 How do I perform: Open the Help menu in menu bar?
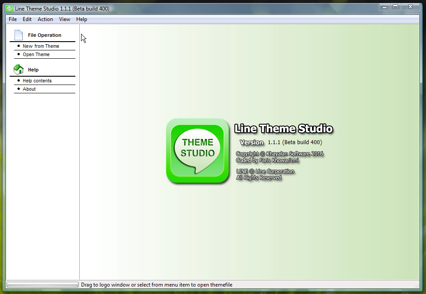pyautogui.click(x=82, y=19)
